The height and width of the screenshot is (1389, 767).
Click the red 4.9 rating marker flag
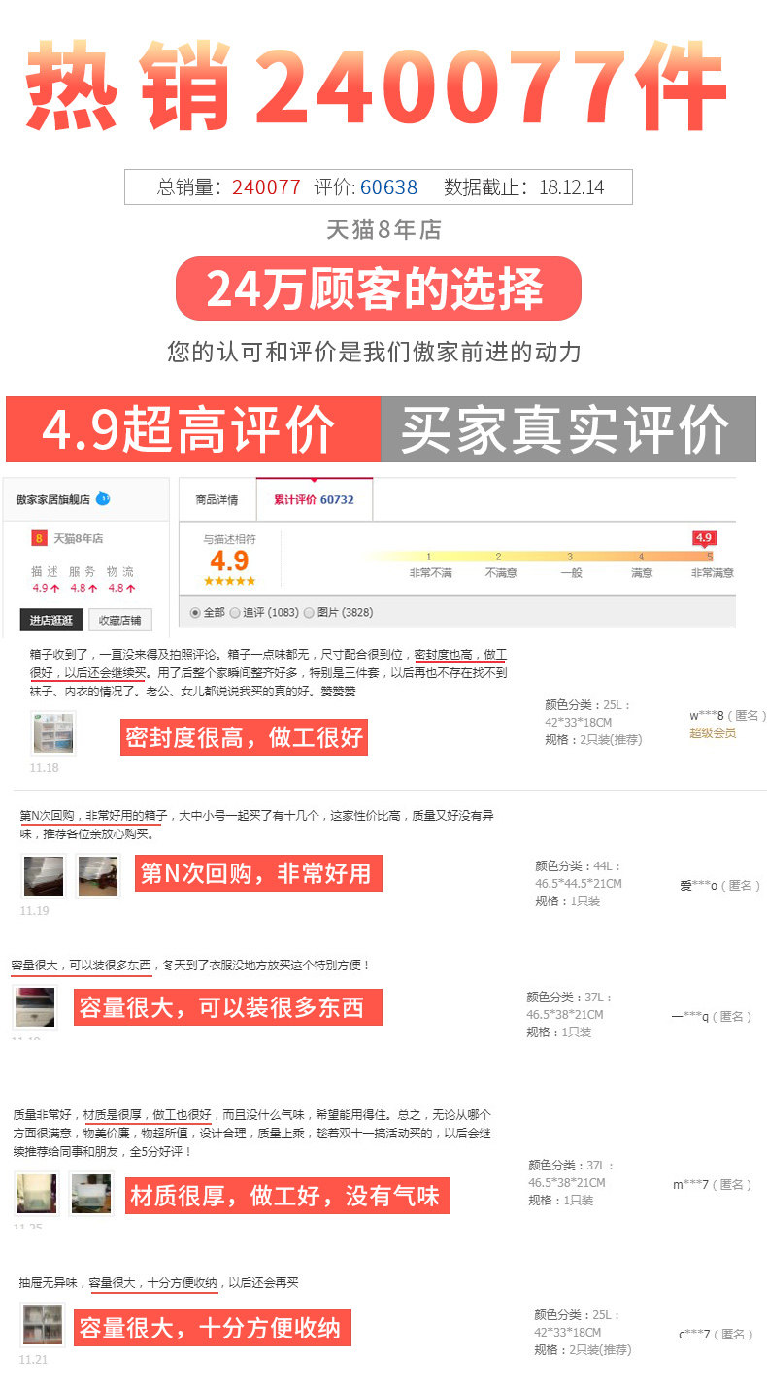[x=704, y=538]
